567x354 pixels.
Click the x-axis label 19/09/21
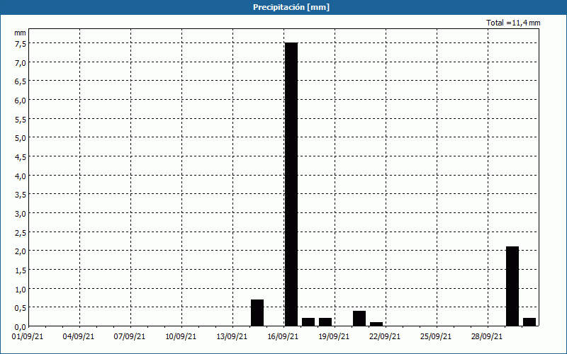point(334,336)
